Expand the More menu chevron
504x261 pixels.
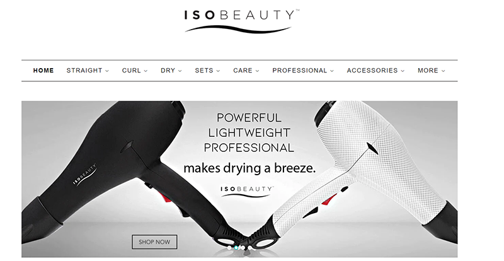pyautogui.click(x=444, y=71)
